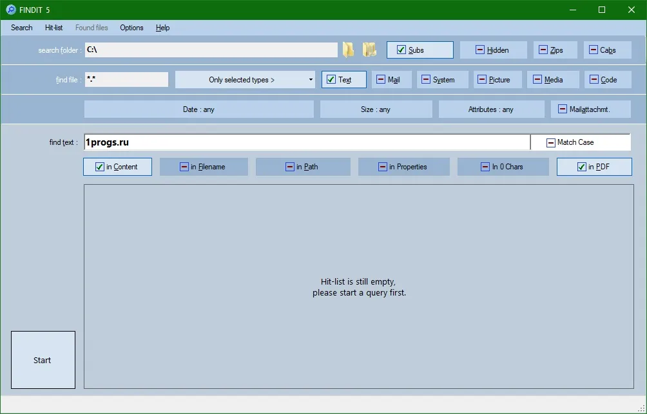Enable the in Properties option
This screenshot has height=414, width=647.
[403, 167]
